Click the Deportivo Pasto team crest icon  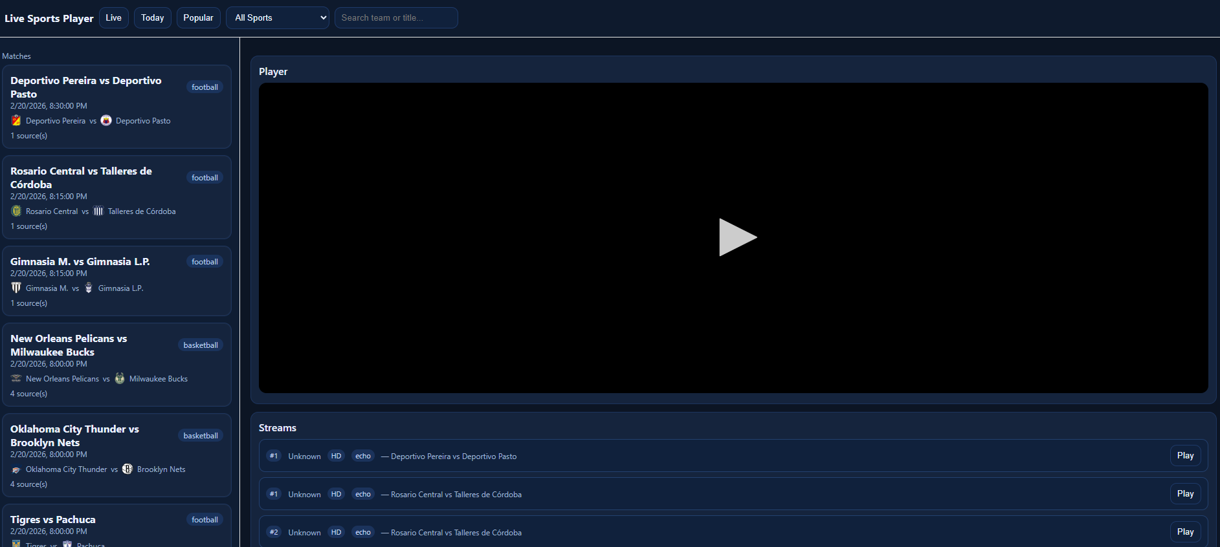tap(106, 120)
